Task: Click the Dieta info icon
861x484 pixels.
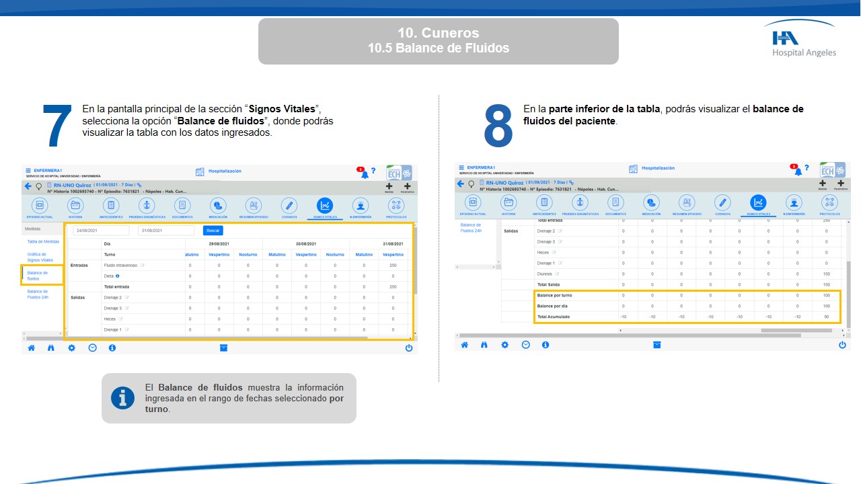Action: click(117, 276)
